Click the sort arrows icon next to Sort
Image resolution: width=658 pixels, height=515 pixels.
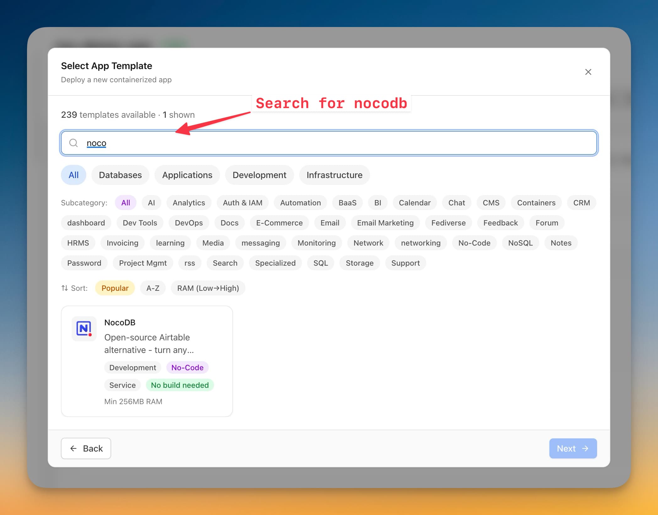(65, 288)
